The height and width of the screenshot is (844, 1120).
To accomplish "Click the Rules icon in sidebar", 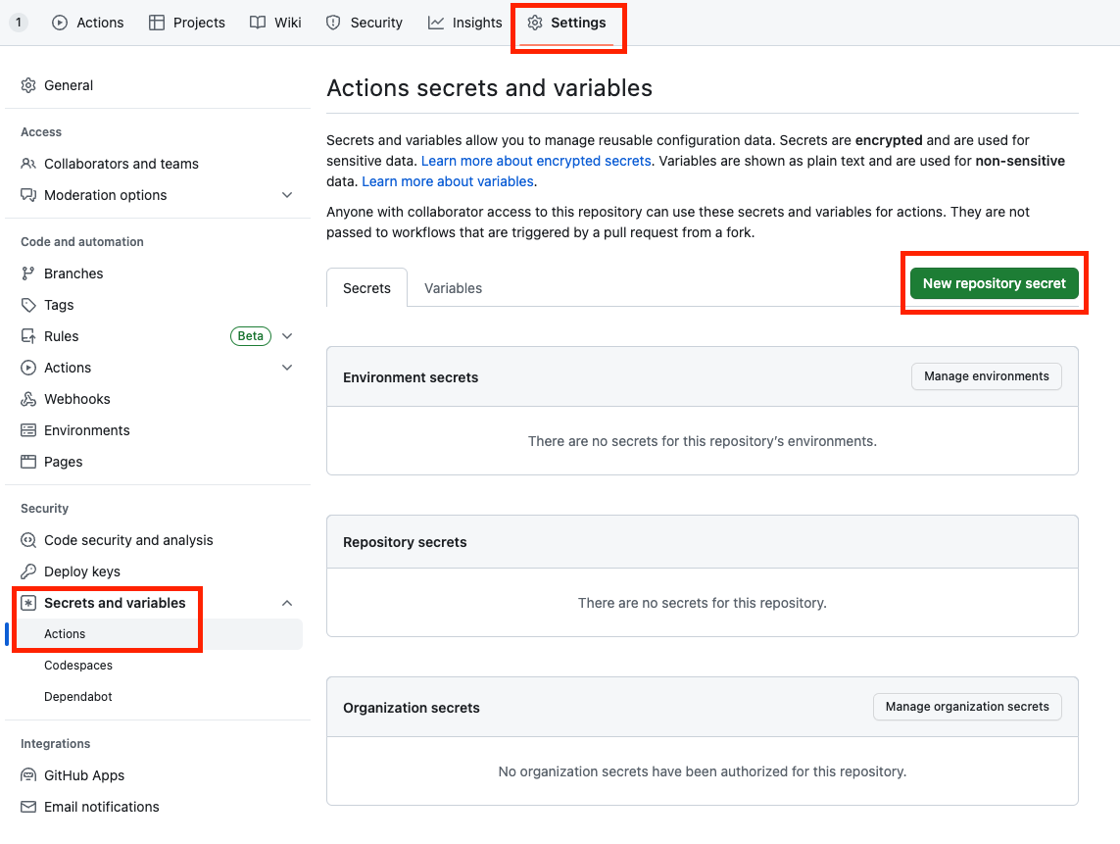I will pos(28,336).
